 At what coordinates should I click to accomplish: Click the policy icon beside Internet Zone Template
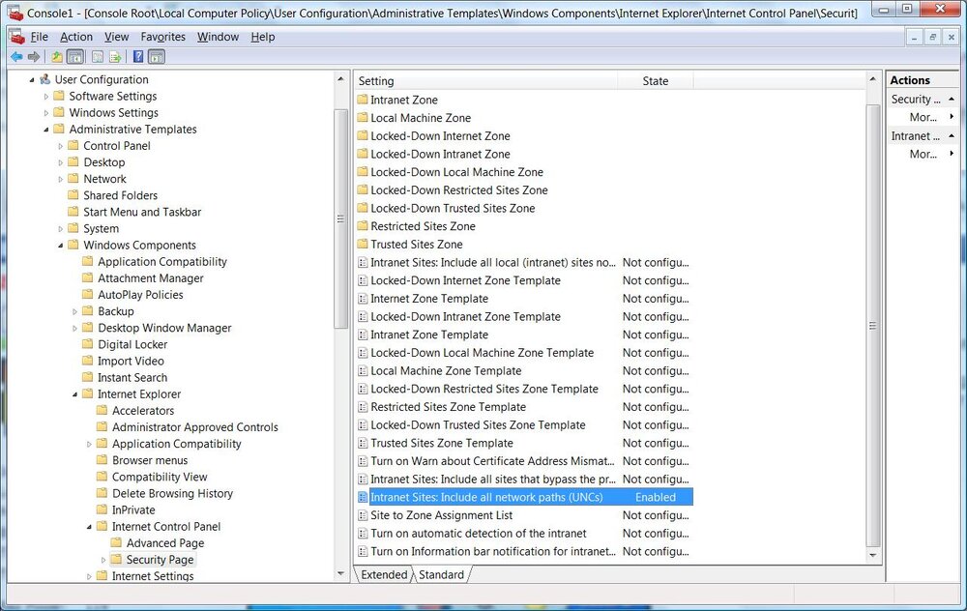tap(363, 299)
